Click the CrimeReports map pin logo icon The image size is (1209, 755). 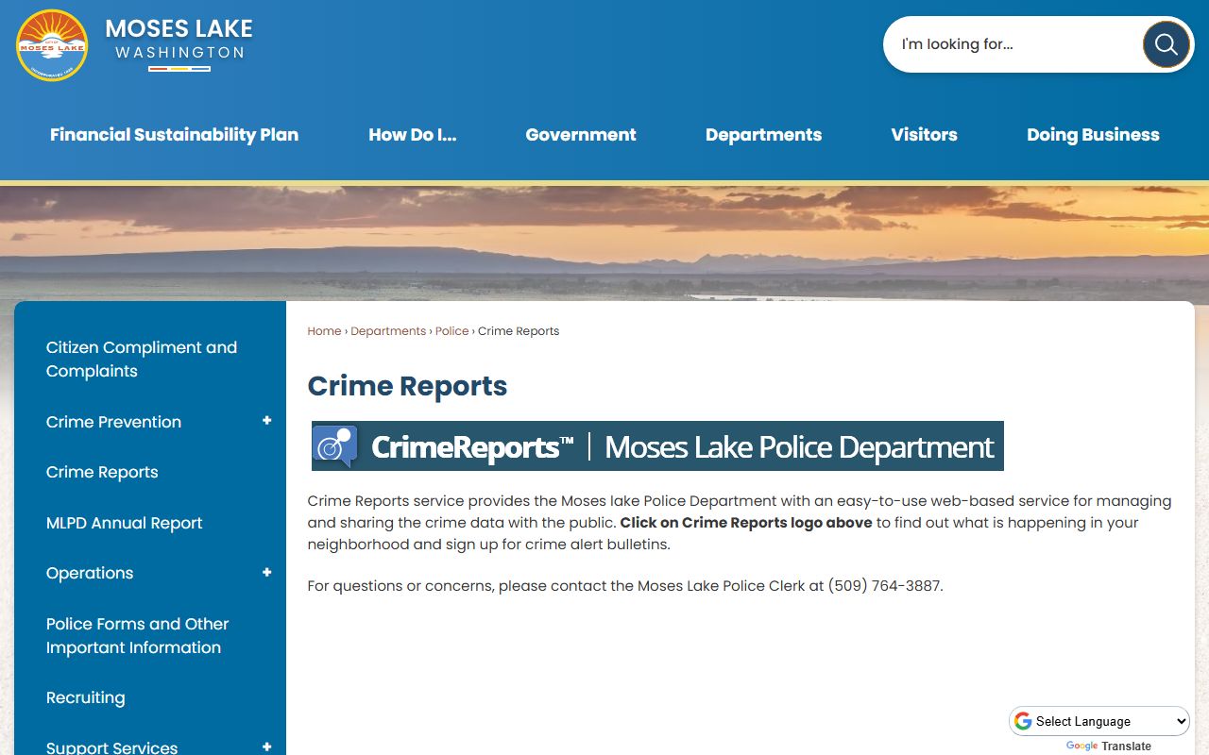(x=334, y=446)
